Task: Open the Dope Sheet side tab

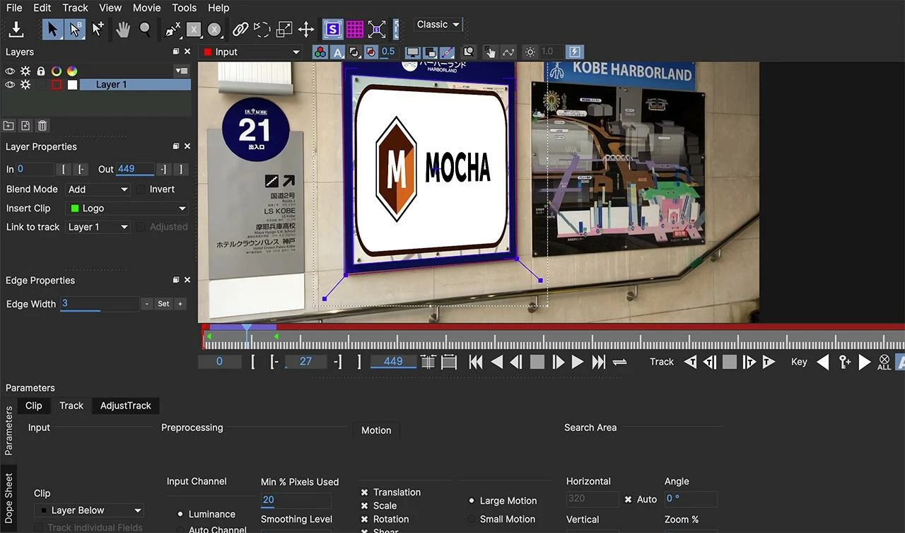Action: [9, 498]
